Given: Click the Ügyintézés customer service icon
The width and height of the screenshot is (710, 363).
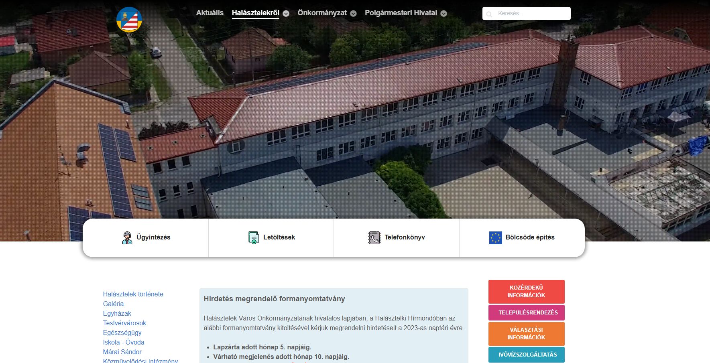Looking at the screenshot, I should tap(127, 238).
